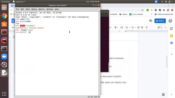The image size is (175, 98).
Task: Bookmark this page with the star icon
Action: coord(142,10)
